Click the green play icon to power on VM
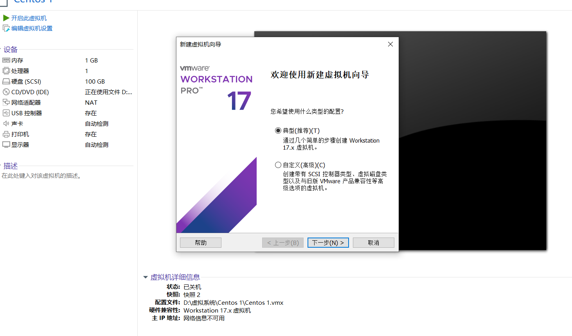 tap(6, 18)
